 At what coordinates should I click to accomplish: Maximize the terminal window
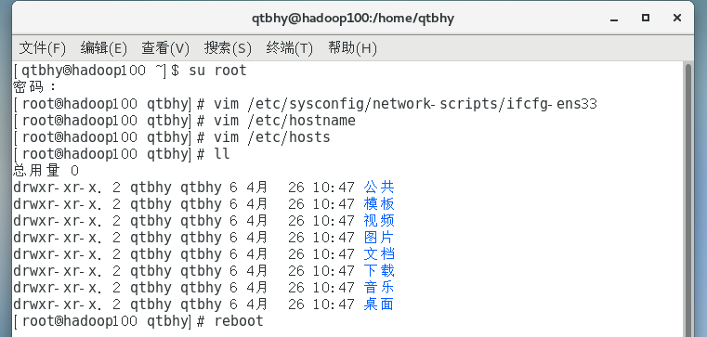click(646, 18)
